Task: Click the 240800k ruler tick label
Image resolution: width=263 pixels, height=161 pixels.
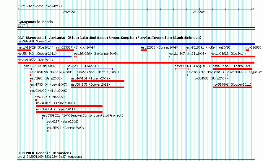Action: click(x=69, y=12)
